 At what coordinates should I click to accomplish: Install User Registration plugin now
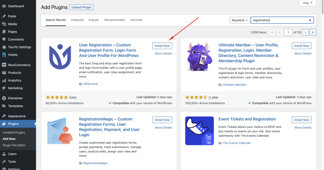tap(162, 46)
